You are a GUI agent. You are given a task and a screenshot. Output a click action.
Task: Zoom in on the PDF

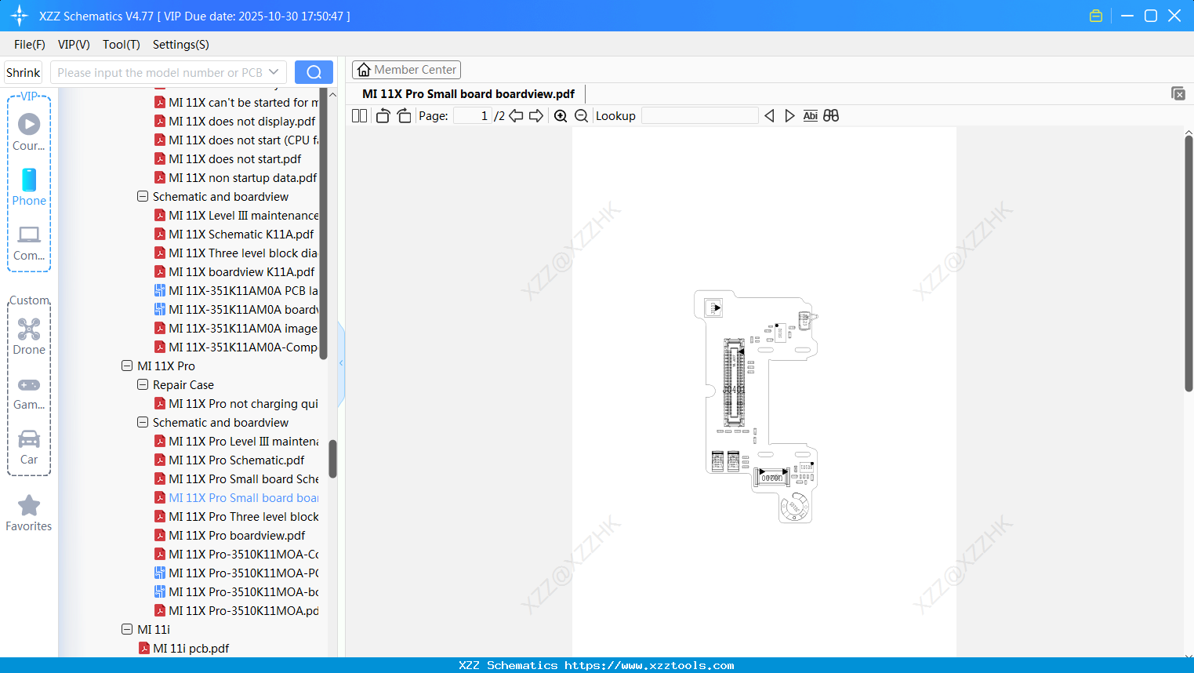pyautogui.click(x=561, y=115)
